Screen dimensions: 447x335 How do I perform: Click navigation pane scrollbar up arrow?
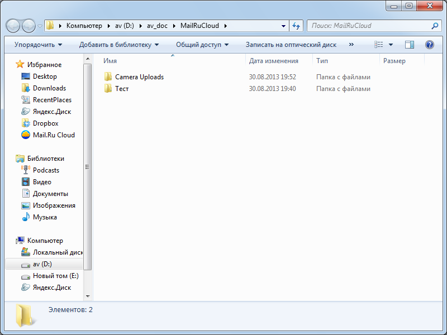pyautogui.click(x=88, y=59)
